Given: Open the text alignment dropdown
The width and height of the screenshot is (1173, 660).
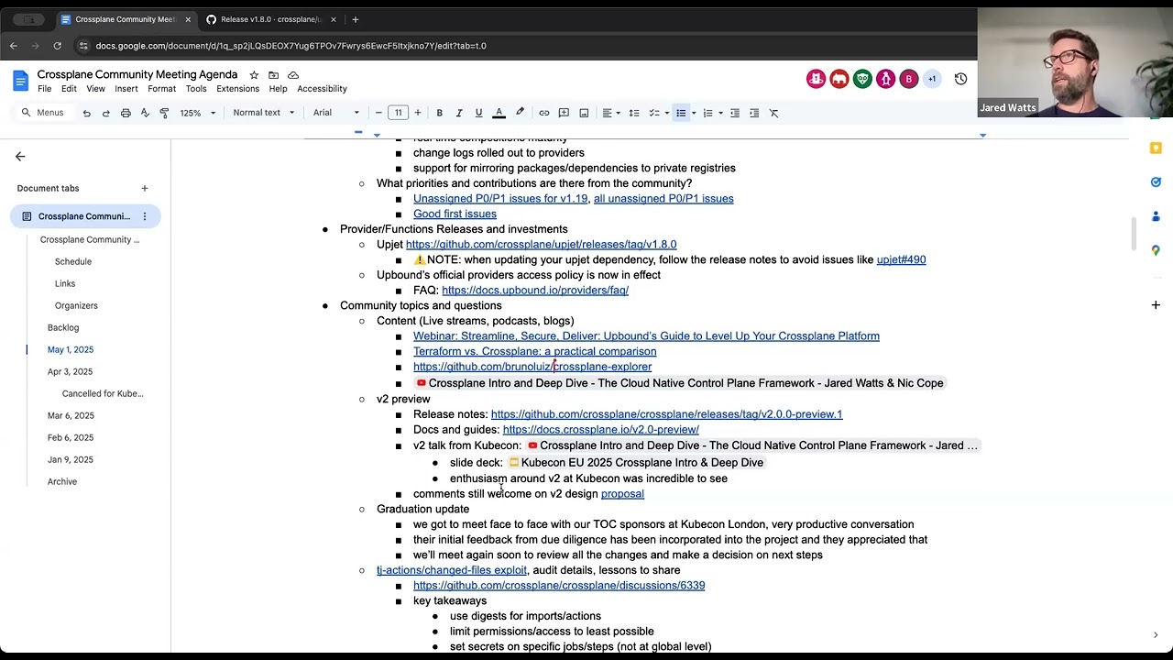Looking at the screenshot, I should pyautogui.click(x=610, y=113).
